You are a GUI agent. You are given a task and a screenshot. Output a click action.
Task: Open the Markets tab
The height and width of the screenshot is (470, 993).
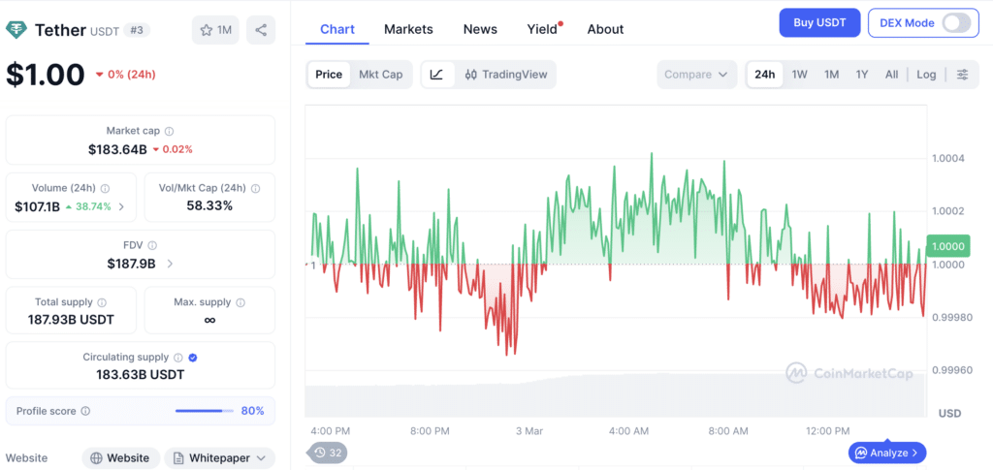(408, 29)
